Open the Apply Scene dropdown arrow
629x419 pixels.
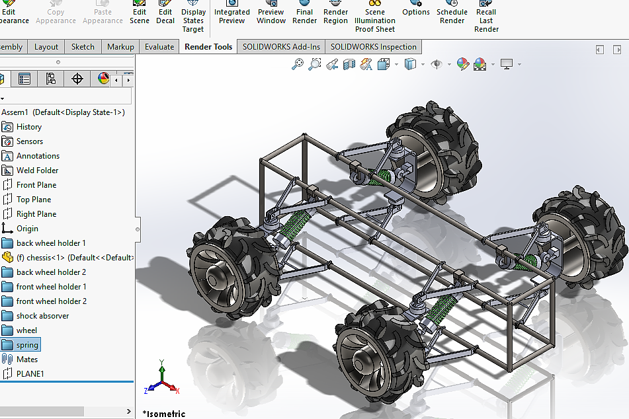pyautogui.click(x=493, y=65)
